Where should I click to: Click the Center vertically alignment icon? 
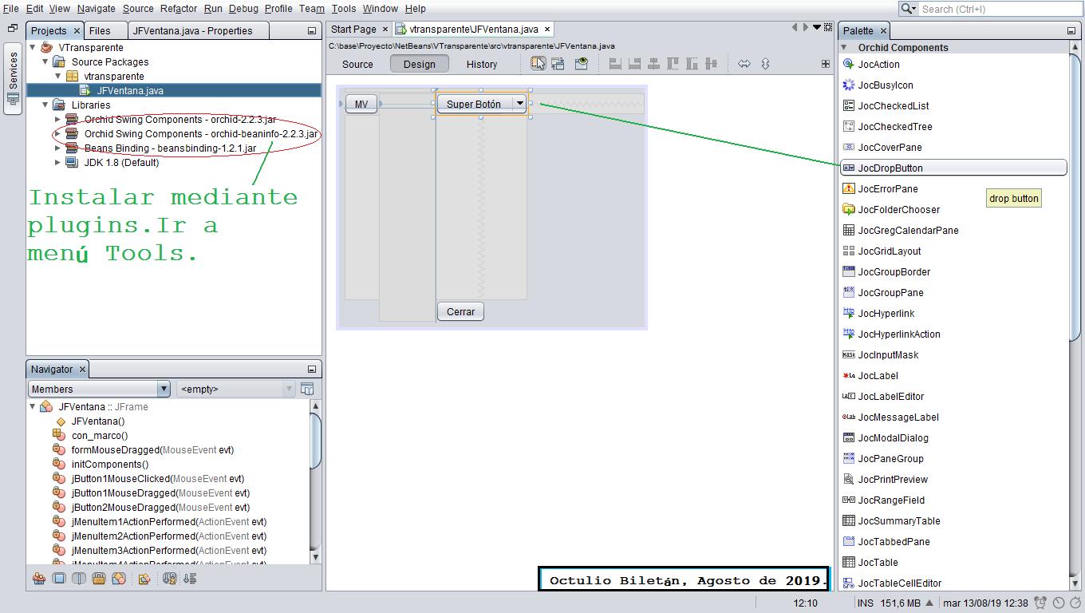click(x=711, y=64)
